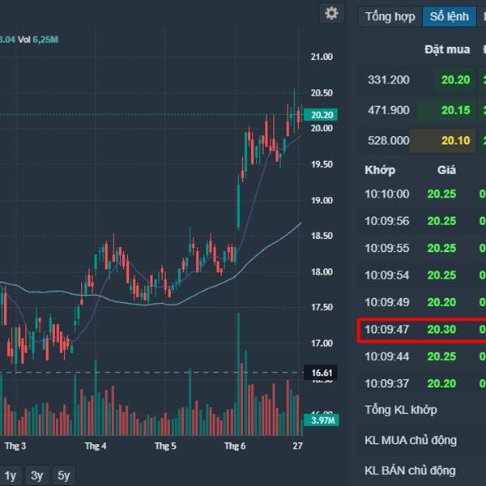
Task: Select the 10:10:00 matched trade row
Action: [x=423, y=194]
